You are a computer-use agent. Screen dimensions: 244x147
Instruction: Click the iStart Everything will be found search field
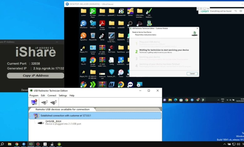tap(221, 11)
